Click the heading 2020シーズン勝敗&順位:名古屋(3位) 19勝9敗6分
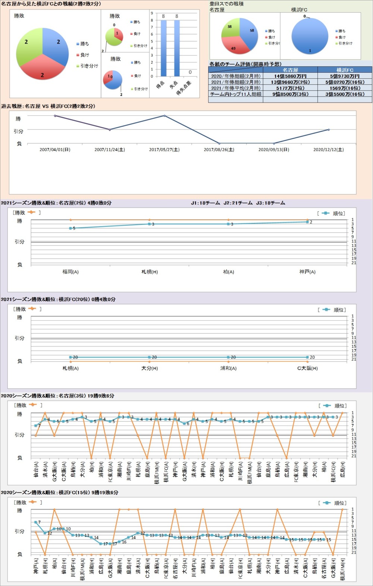 coord(57,396)
